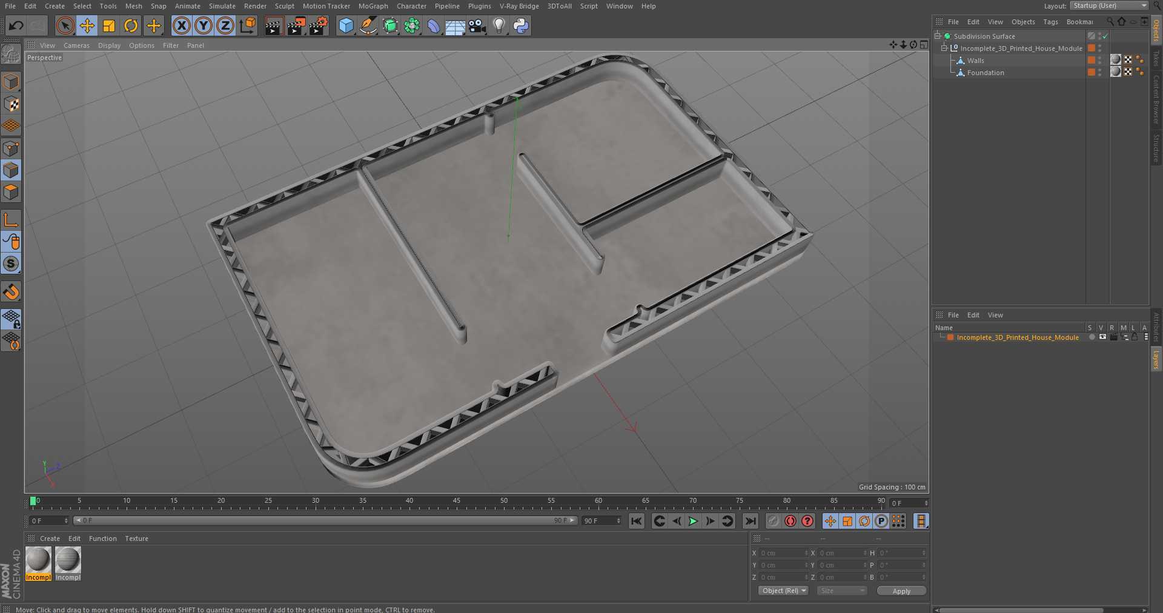Toggle layer solo dot for Incomplete_3D_Printed_House_Module

coord(1092,337)
